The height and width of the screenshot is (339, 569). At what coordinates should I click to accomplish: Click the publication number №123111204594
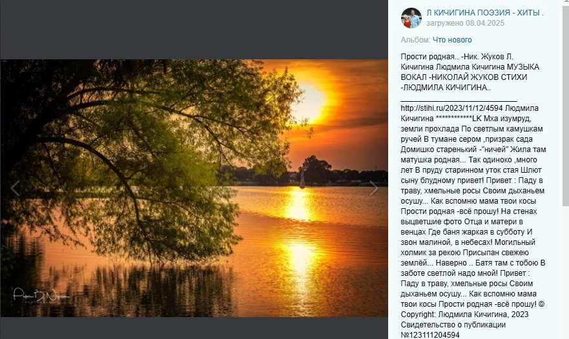[x=430, y=335]
